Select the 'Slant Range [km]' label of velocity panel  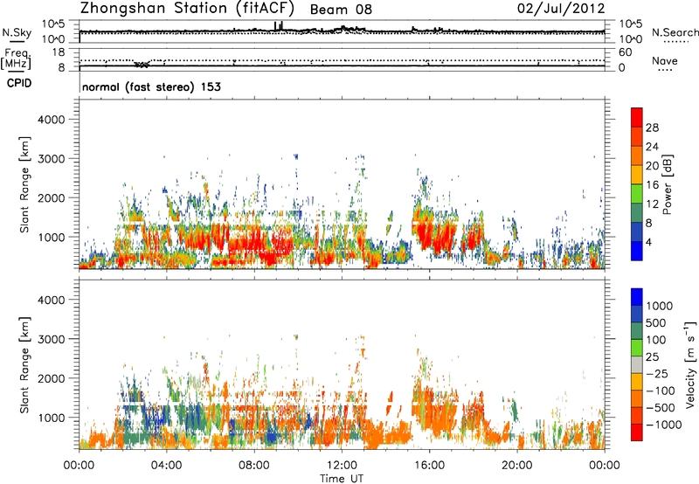tap(24, 364)
